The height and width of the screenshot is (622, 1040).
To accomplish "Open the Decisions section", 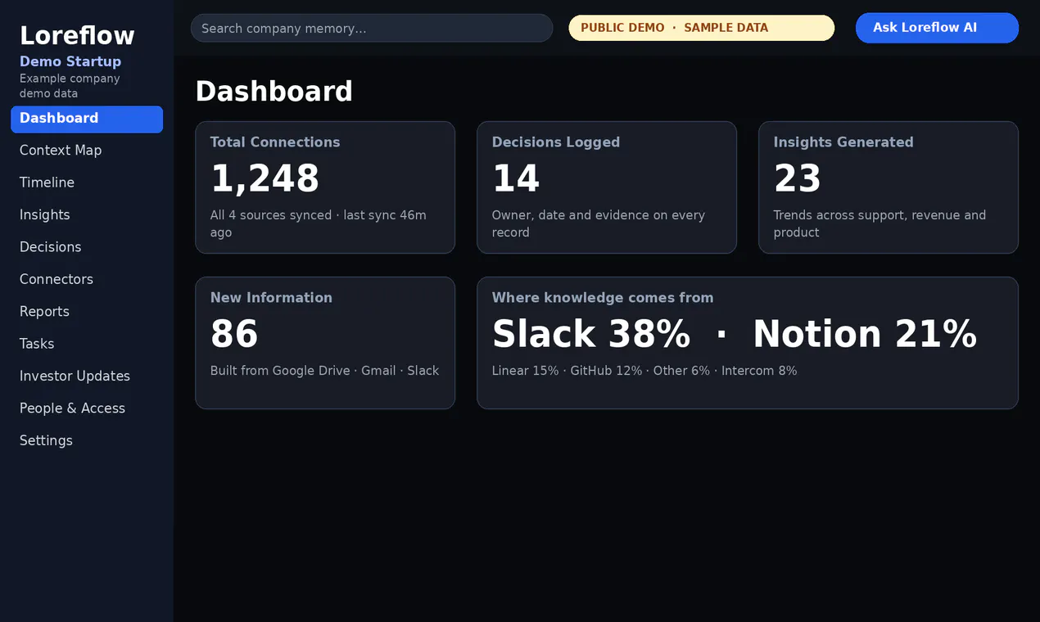I will [87, 247].
